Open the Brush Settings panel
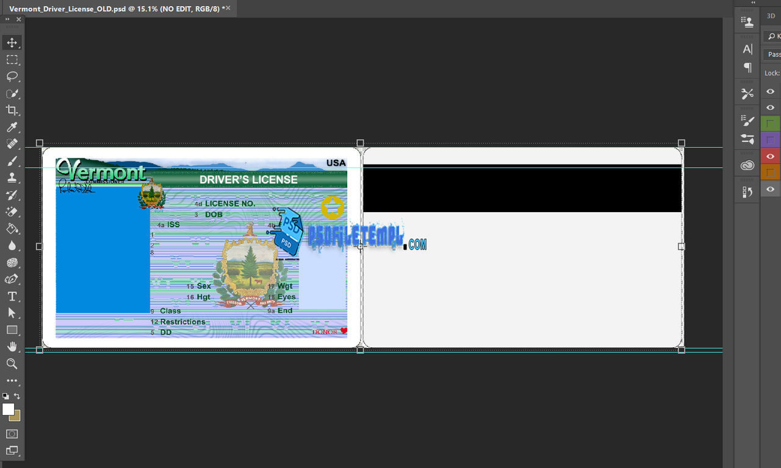781x468 pixels. 747,121
